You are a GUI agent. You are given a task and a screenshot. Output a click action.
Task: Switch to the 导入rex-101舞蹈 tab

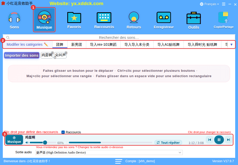[x=103, y=44]
